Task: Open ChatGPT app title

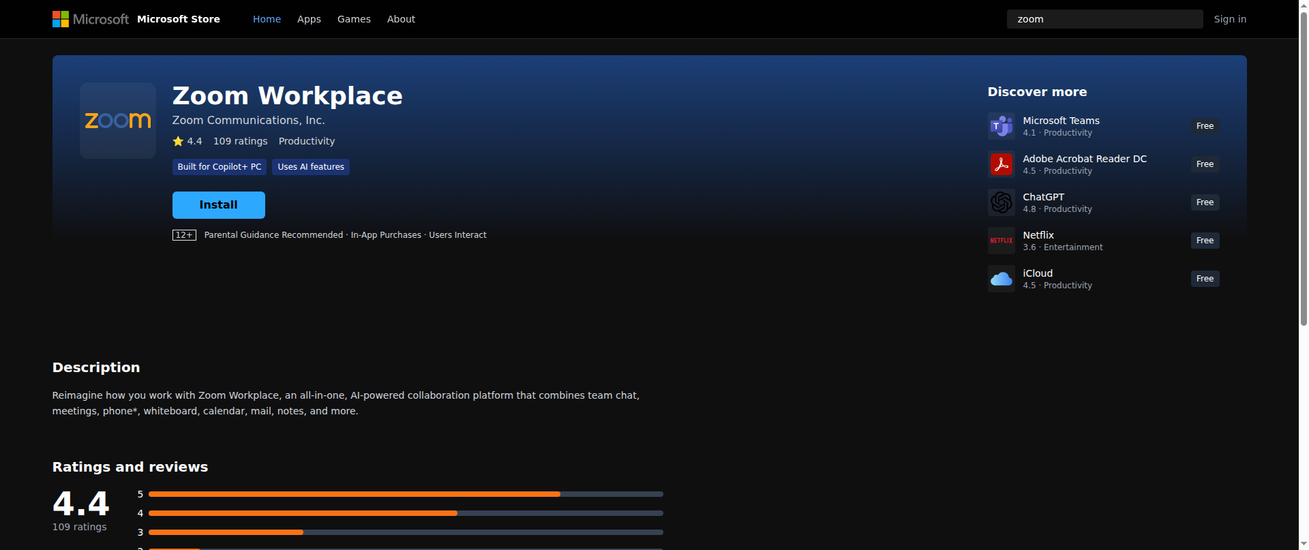Action: [x=1043, y=197]
